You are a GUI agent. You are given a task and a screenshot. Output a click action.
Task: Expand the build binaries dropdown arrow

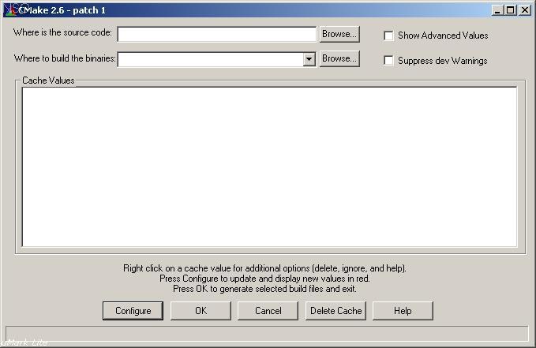[309, 59]
